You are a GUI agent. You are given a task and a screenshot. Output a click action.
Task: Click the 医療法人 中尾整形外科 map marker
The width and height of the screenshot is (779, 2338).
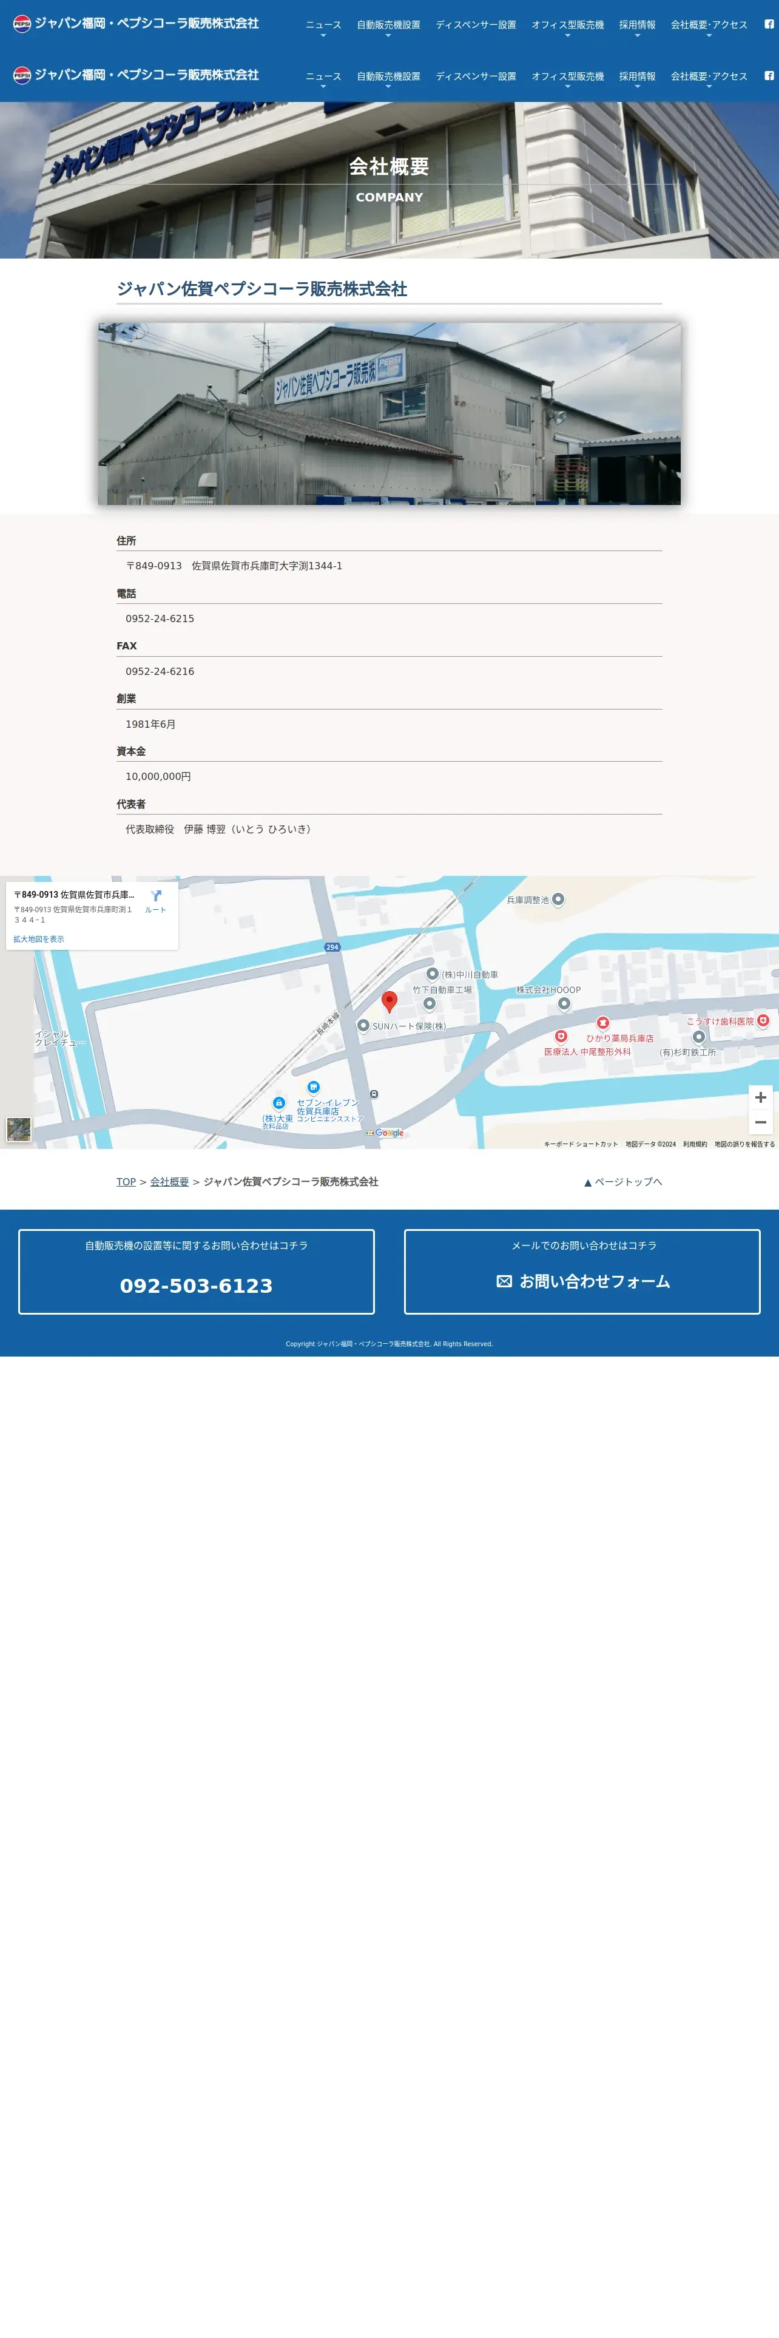click(x=561, y=1037)
